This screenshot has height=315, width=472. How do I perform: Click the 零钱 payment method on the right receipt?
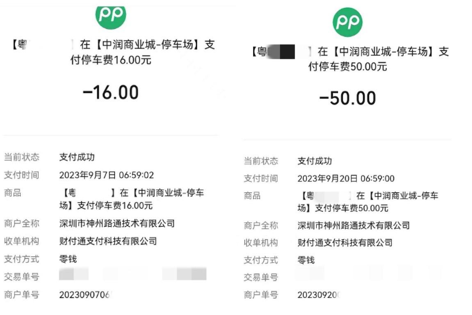(306, 260)
